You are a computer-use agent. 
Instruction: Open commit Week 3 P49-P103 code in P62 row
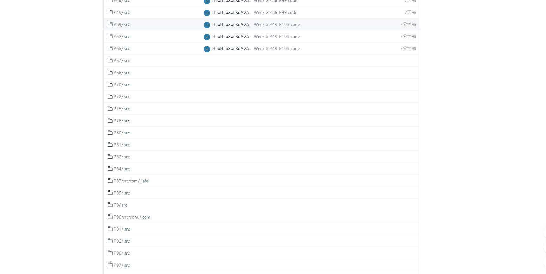point(277,36)
